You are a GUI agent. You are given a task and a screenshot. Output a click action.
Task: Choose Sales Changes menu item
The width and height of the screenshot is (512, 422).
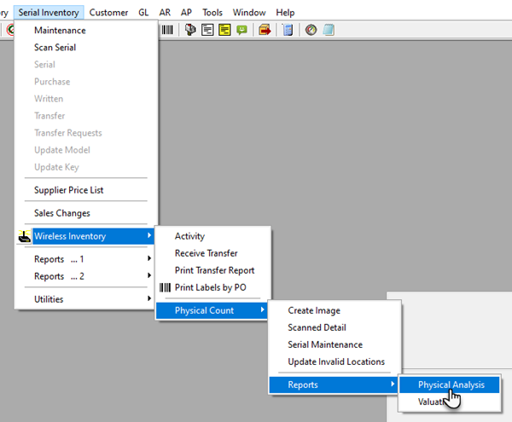pyautogui.click(x=86, y=213)
